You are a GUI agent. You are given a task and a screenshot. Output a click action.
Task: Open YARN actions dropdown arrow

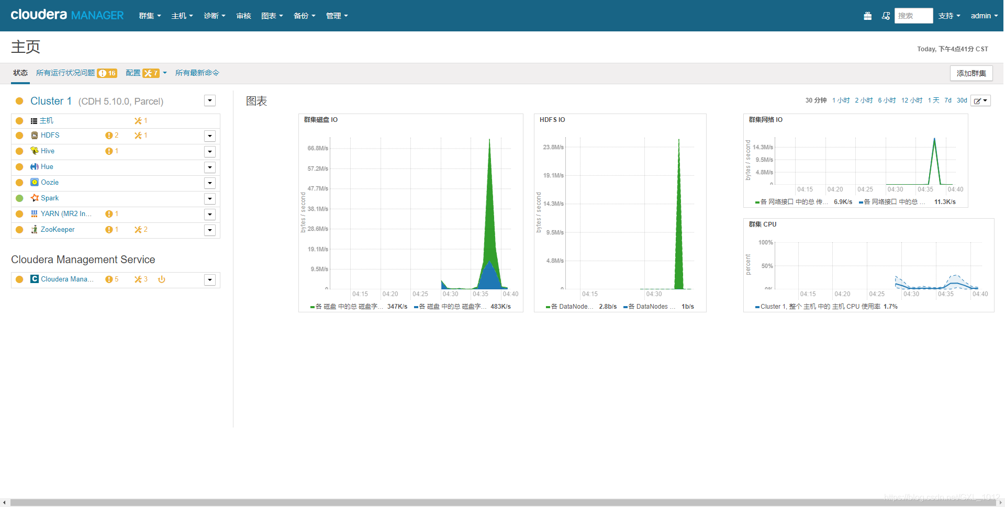[210, 215]
